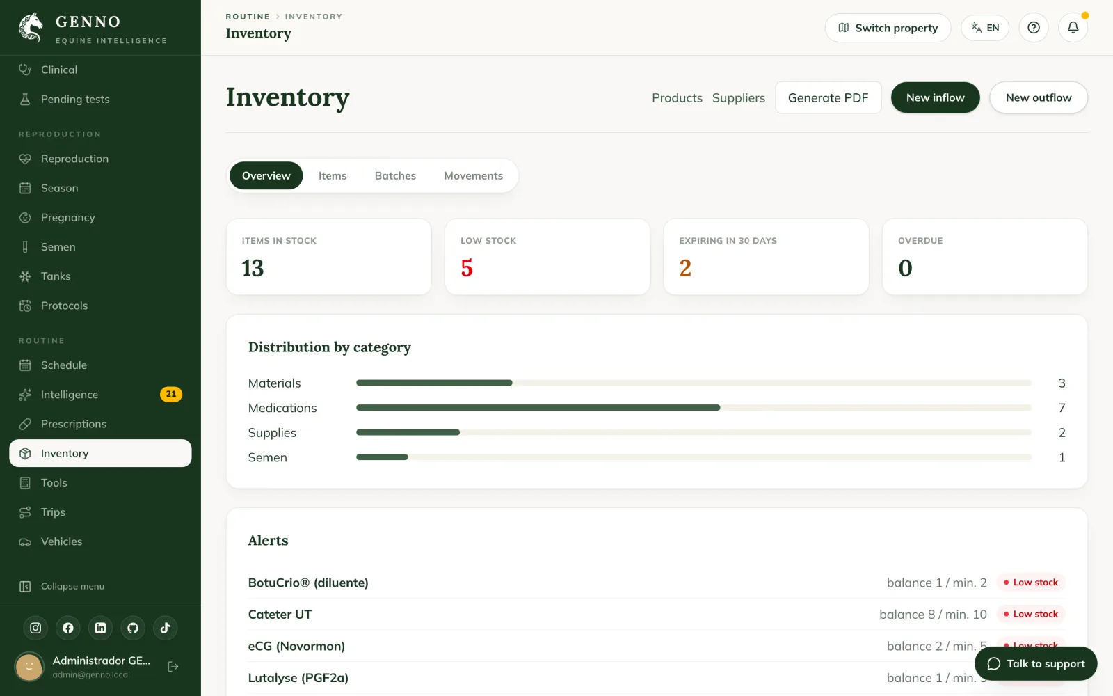Click the Semen distribution bar
The image size is (1113, 696).
point(694,457)
